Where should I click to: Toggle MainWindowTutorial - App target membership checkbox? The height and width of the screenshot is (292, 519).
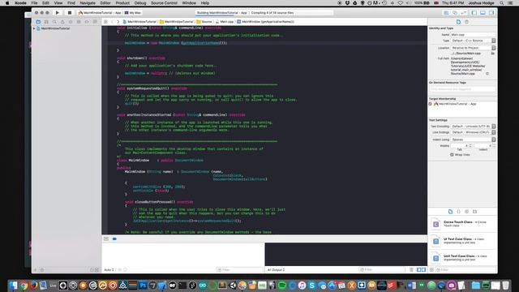(431, 104)
